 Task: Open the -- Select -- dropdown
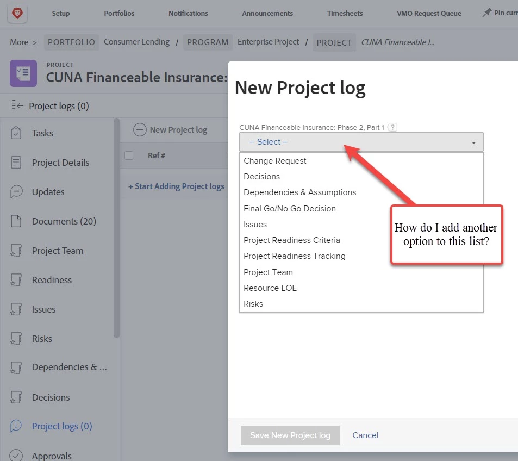[x=361, y=142]
